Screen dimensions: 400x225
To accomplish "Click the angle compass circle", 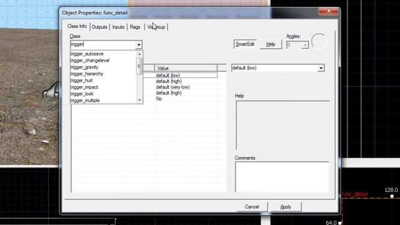I will (x=319, y=41).
